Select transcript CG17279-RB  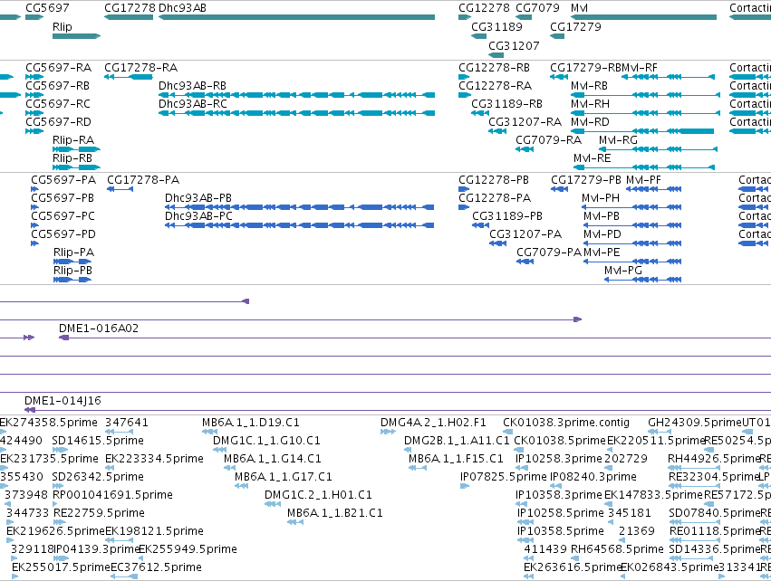click(559, 77)
